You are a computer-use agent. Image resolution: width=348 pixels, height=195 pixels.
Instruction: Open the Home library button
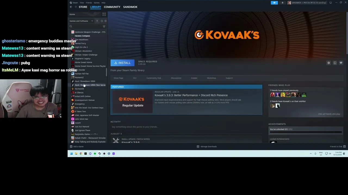(85, 14)
